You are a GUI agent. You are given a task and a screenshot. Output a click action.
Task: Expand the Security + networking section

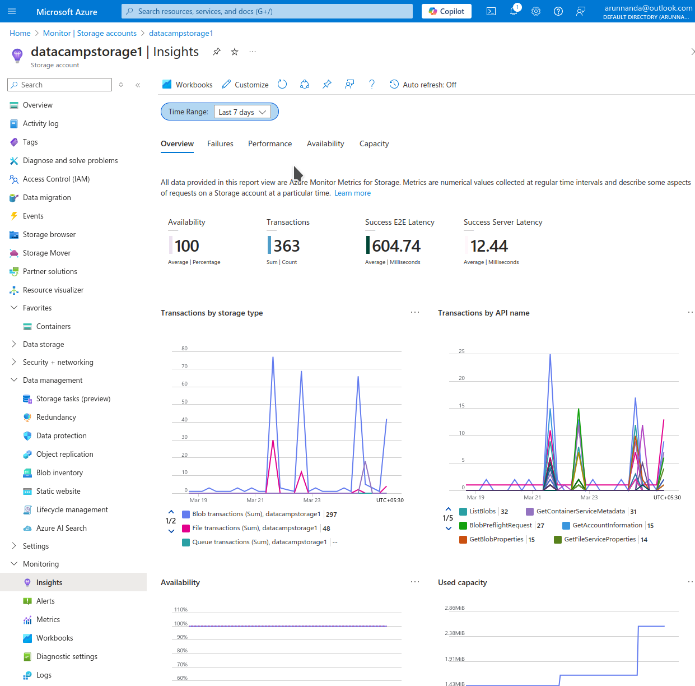pos(14,362)
